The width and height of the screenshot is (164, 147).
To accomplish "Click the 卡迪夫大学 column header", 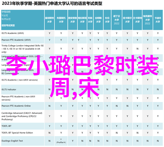I will [x=158, y=20].
